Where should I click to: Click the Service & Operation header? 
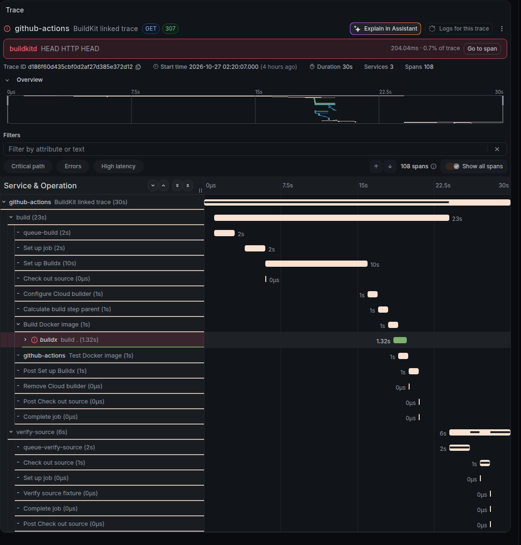[40, 185]
